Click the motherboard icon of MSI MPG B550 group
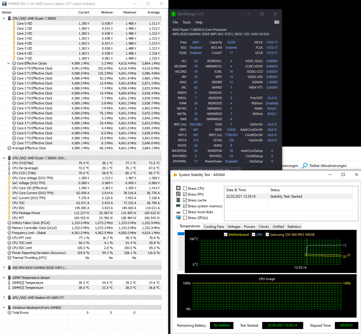The image size is (361, 334). (x=9, y=267)
